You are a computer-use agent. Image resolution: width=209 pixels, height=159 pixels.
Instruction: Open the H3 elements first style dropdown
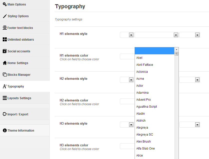pos(127,125)
